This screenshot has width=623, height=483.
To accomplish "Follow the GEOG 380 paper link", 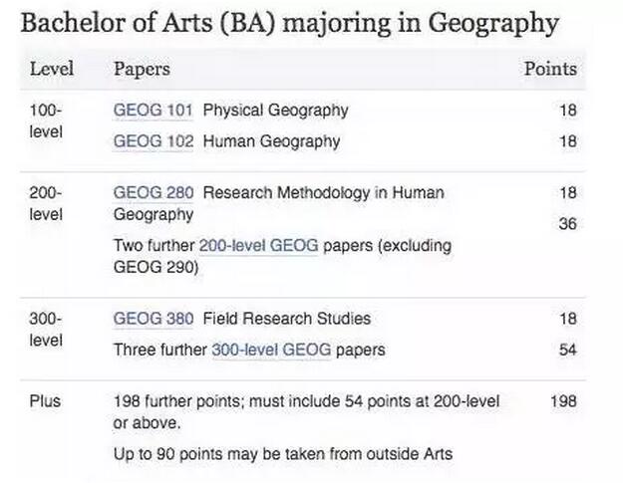I will (154, 319).
